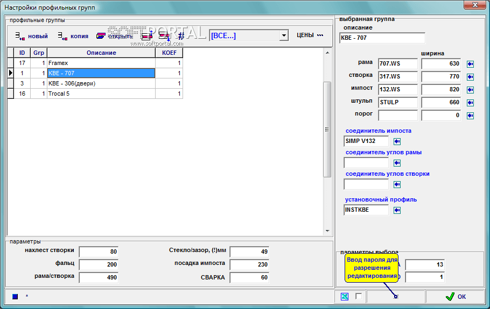Image resolution: width=490 pixels, height=309 pixels.
Task: Click the ЦЕНЫ prices button
Action: click(310, 35)
